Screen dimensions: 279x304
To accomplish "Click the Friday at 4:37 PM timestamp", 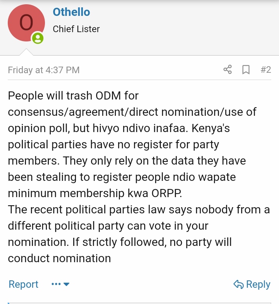I will (x=44, y=70).
